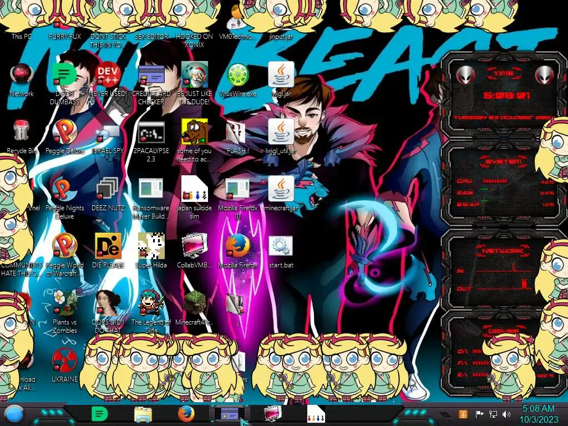Viewport: 568px width, 426px height.
Task: Click the left alien head gadget icon
Action: click(x=465, y=76)
